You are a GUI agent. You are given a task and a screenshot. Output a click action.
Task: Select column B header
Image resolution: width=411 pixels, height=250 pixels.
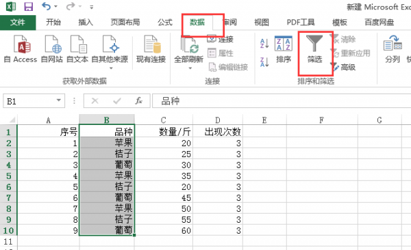click(107, 120)
